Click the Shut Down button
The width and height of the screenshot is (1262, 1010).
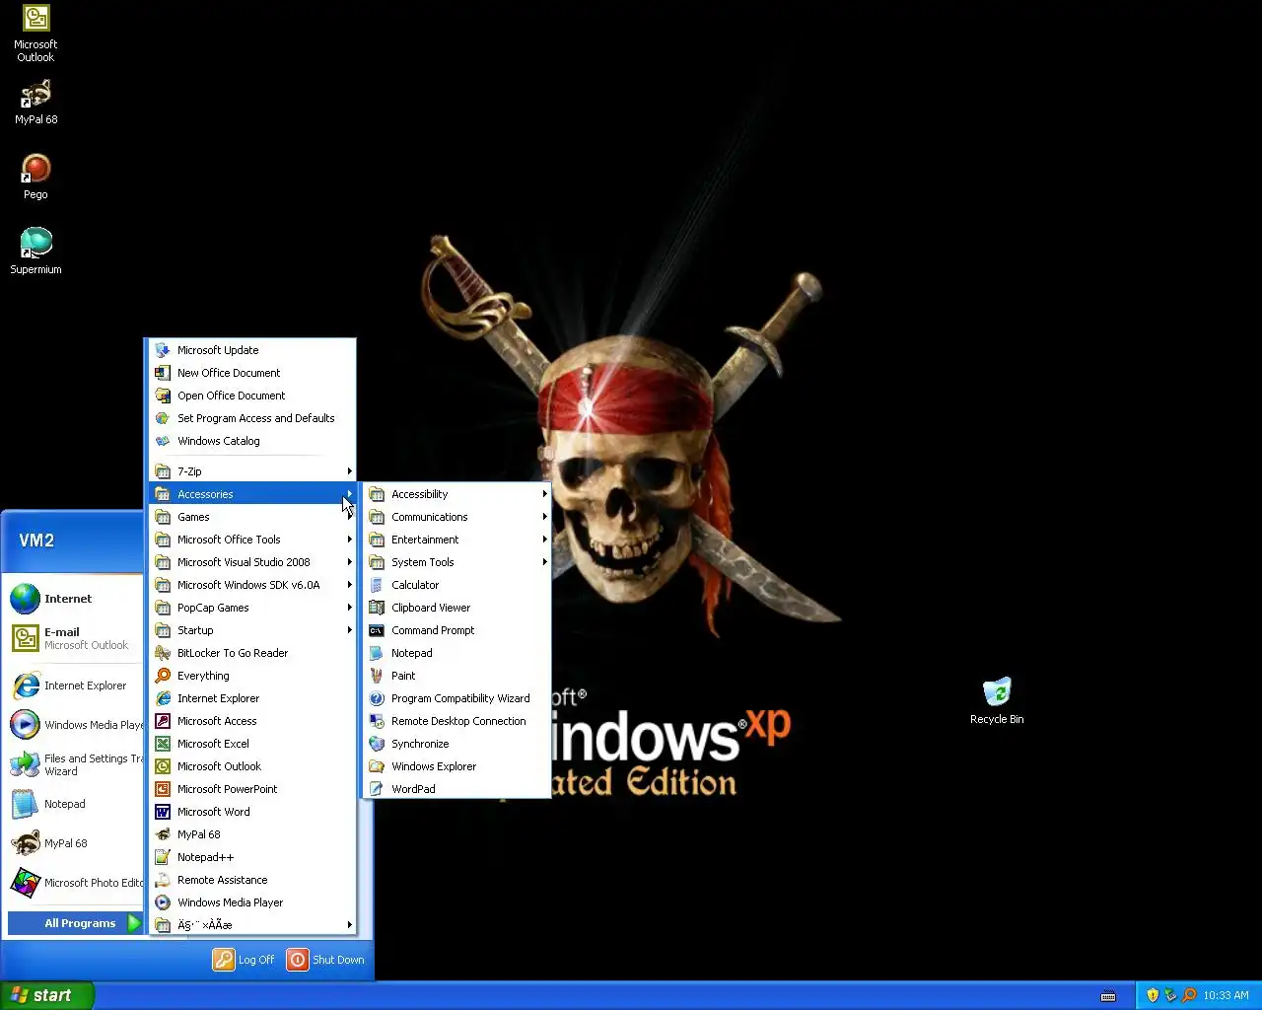click(x=326, y=960)
